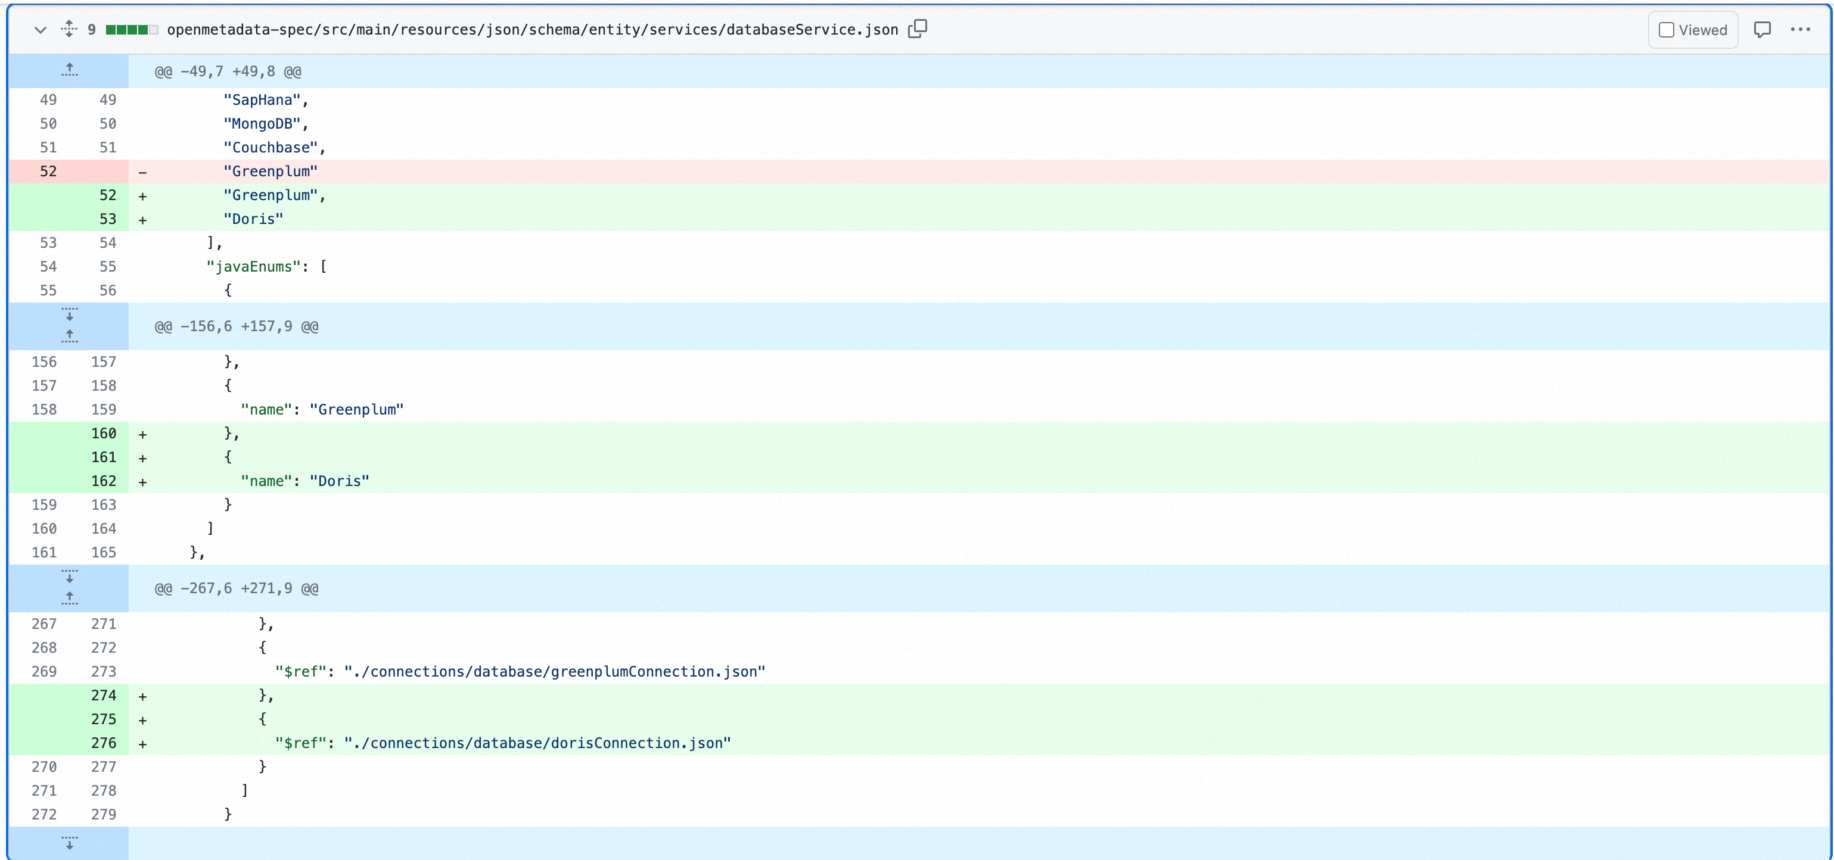1834x860 pixels.
Task: Select added line number 53 "Doris"
Action: pos(107,219)
